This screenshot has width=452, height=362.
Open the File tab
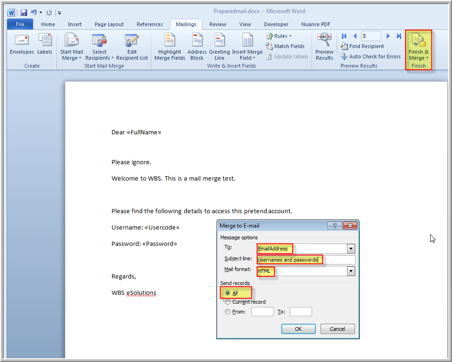(x=20, y=24)
